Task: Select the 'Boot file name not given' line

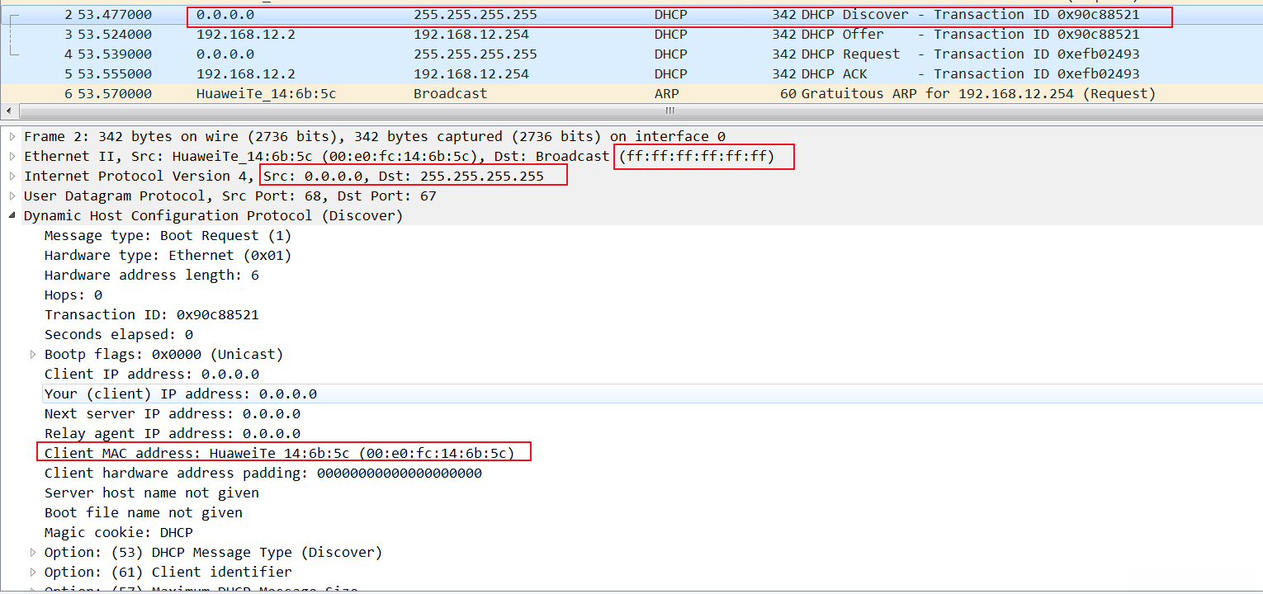Action: coord(143,512)
